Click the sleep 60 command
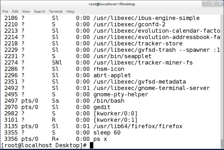 point(107,133)
